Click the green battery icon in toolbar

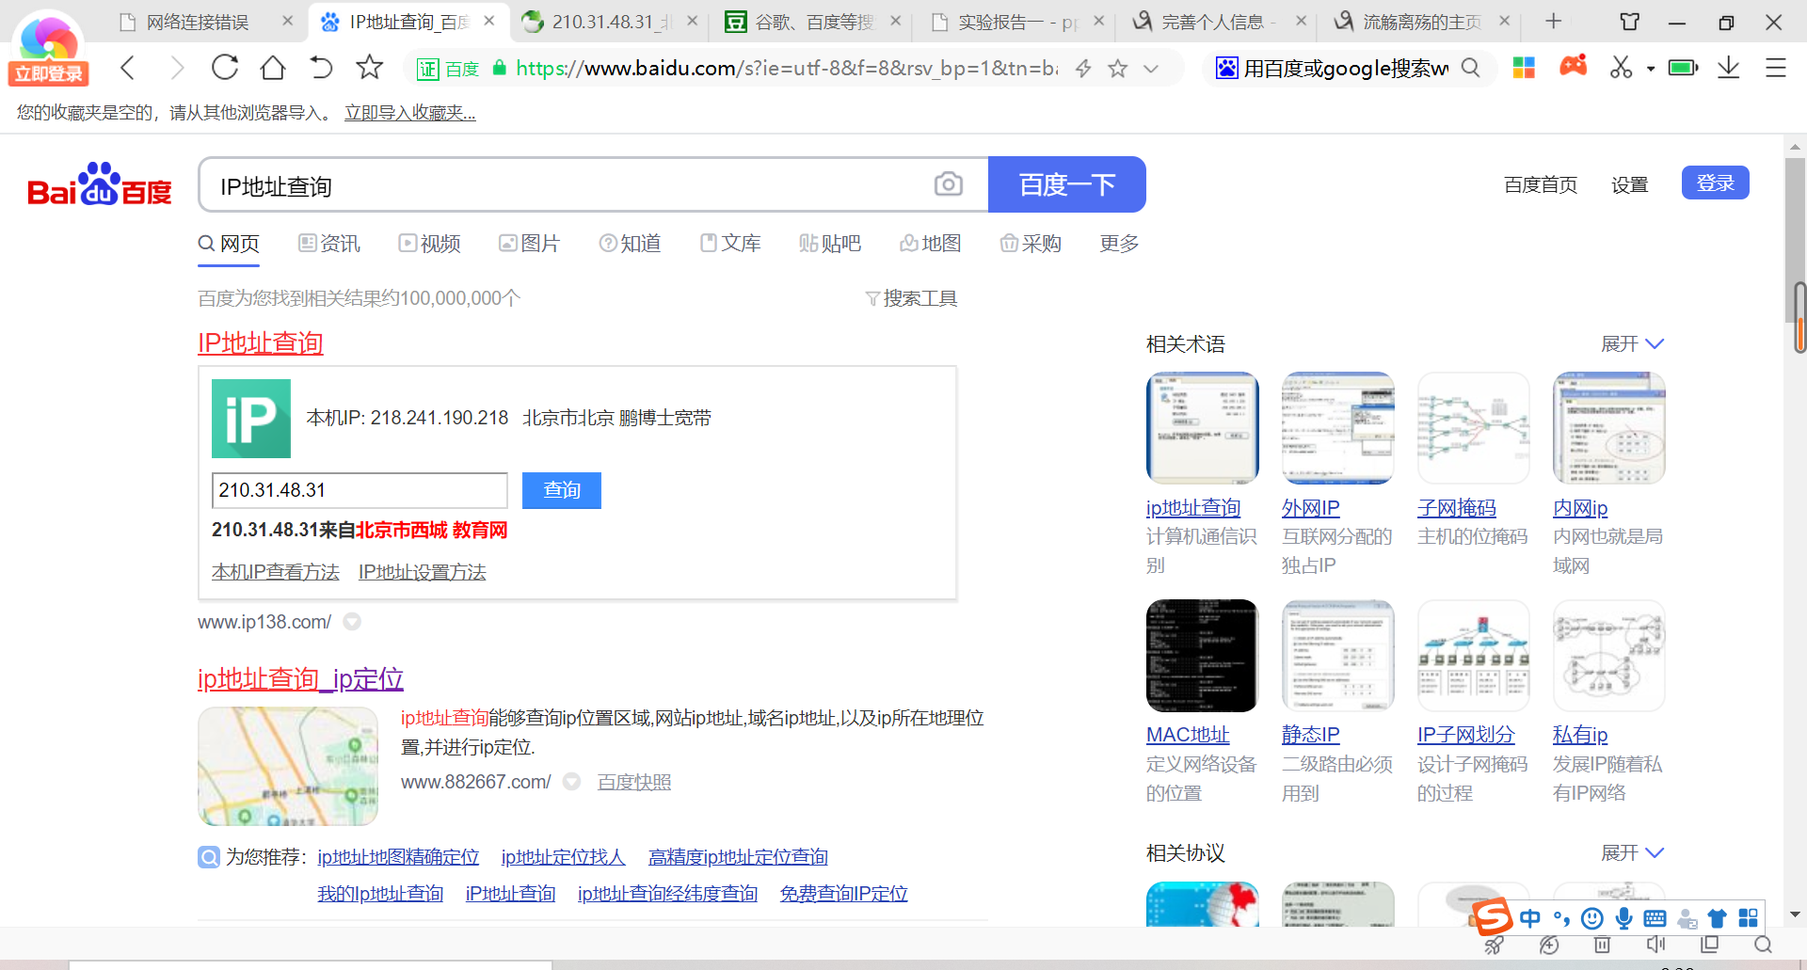point(1683,68)
